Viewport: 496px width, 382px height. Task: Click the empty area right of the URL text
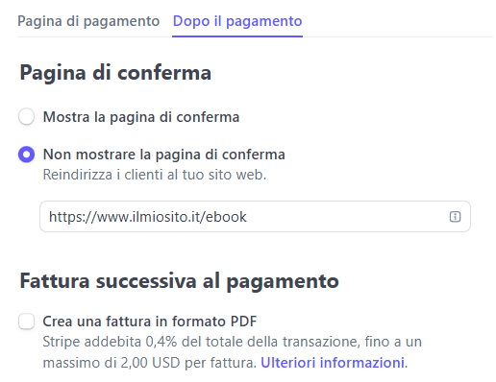pos(348,217)
